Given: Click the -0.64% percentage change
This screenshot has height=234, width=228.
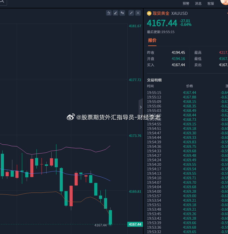Looking at the screenshot, I should tap(185, 25).
